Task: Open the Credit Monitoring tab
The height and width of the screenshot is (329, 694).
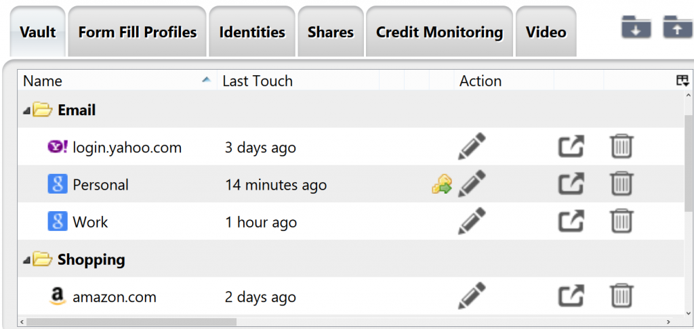Action: click(x=439, y=32)
